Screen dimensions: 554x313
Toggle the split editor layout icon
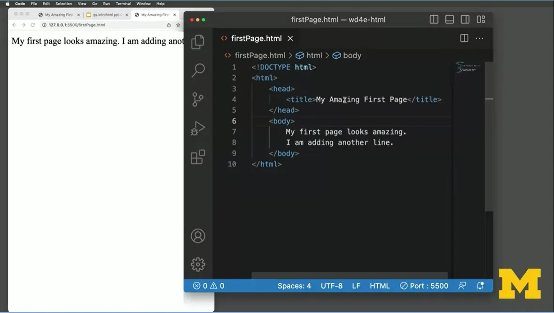pyautogui.click(x=464, y=38)
